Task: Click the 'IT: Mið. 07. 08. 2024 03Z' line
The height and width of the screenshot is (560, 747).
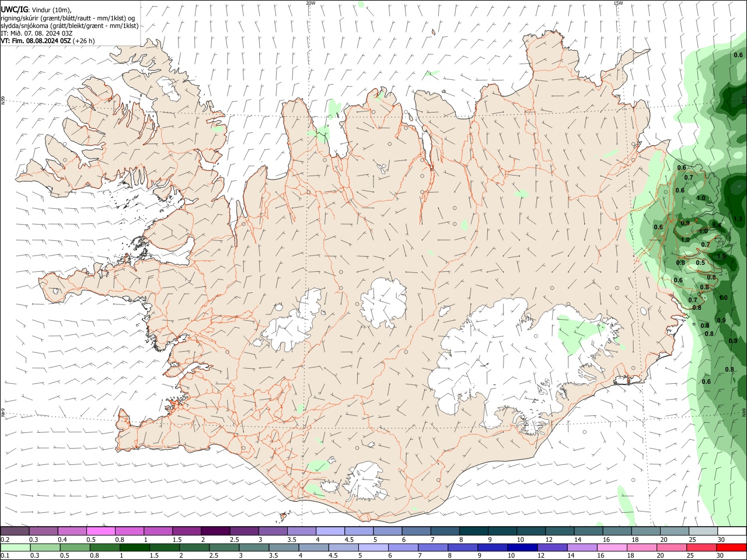Action: pos(36,33)
